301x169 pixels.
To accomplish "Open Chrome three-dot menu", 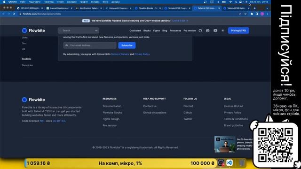I will coord(267,14).
